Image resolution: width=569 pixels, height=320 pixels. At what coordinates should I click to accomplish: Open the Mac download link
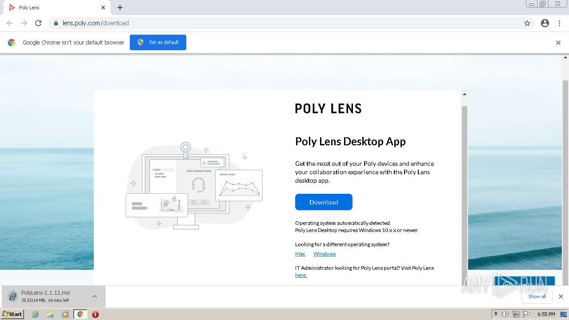(300, 254)
